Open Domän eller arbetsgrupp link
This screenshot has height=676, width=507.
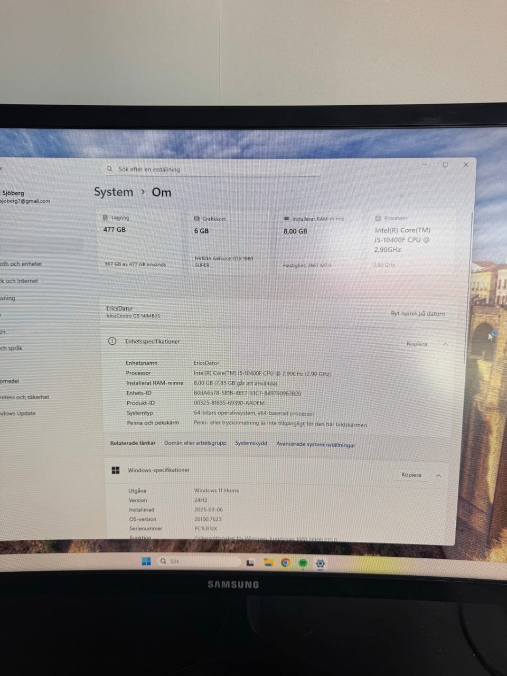click(195, 443)
